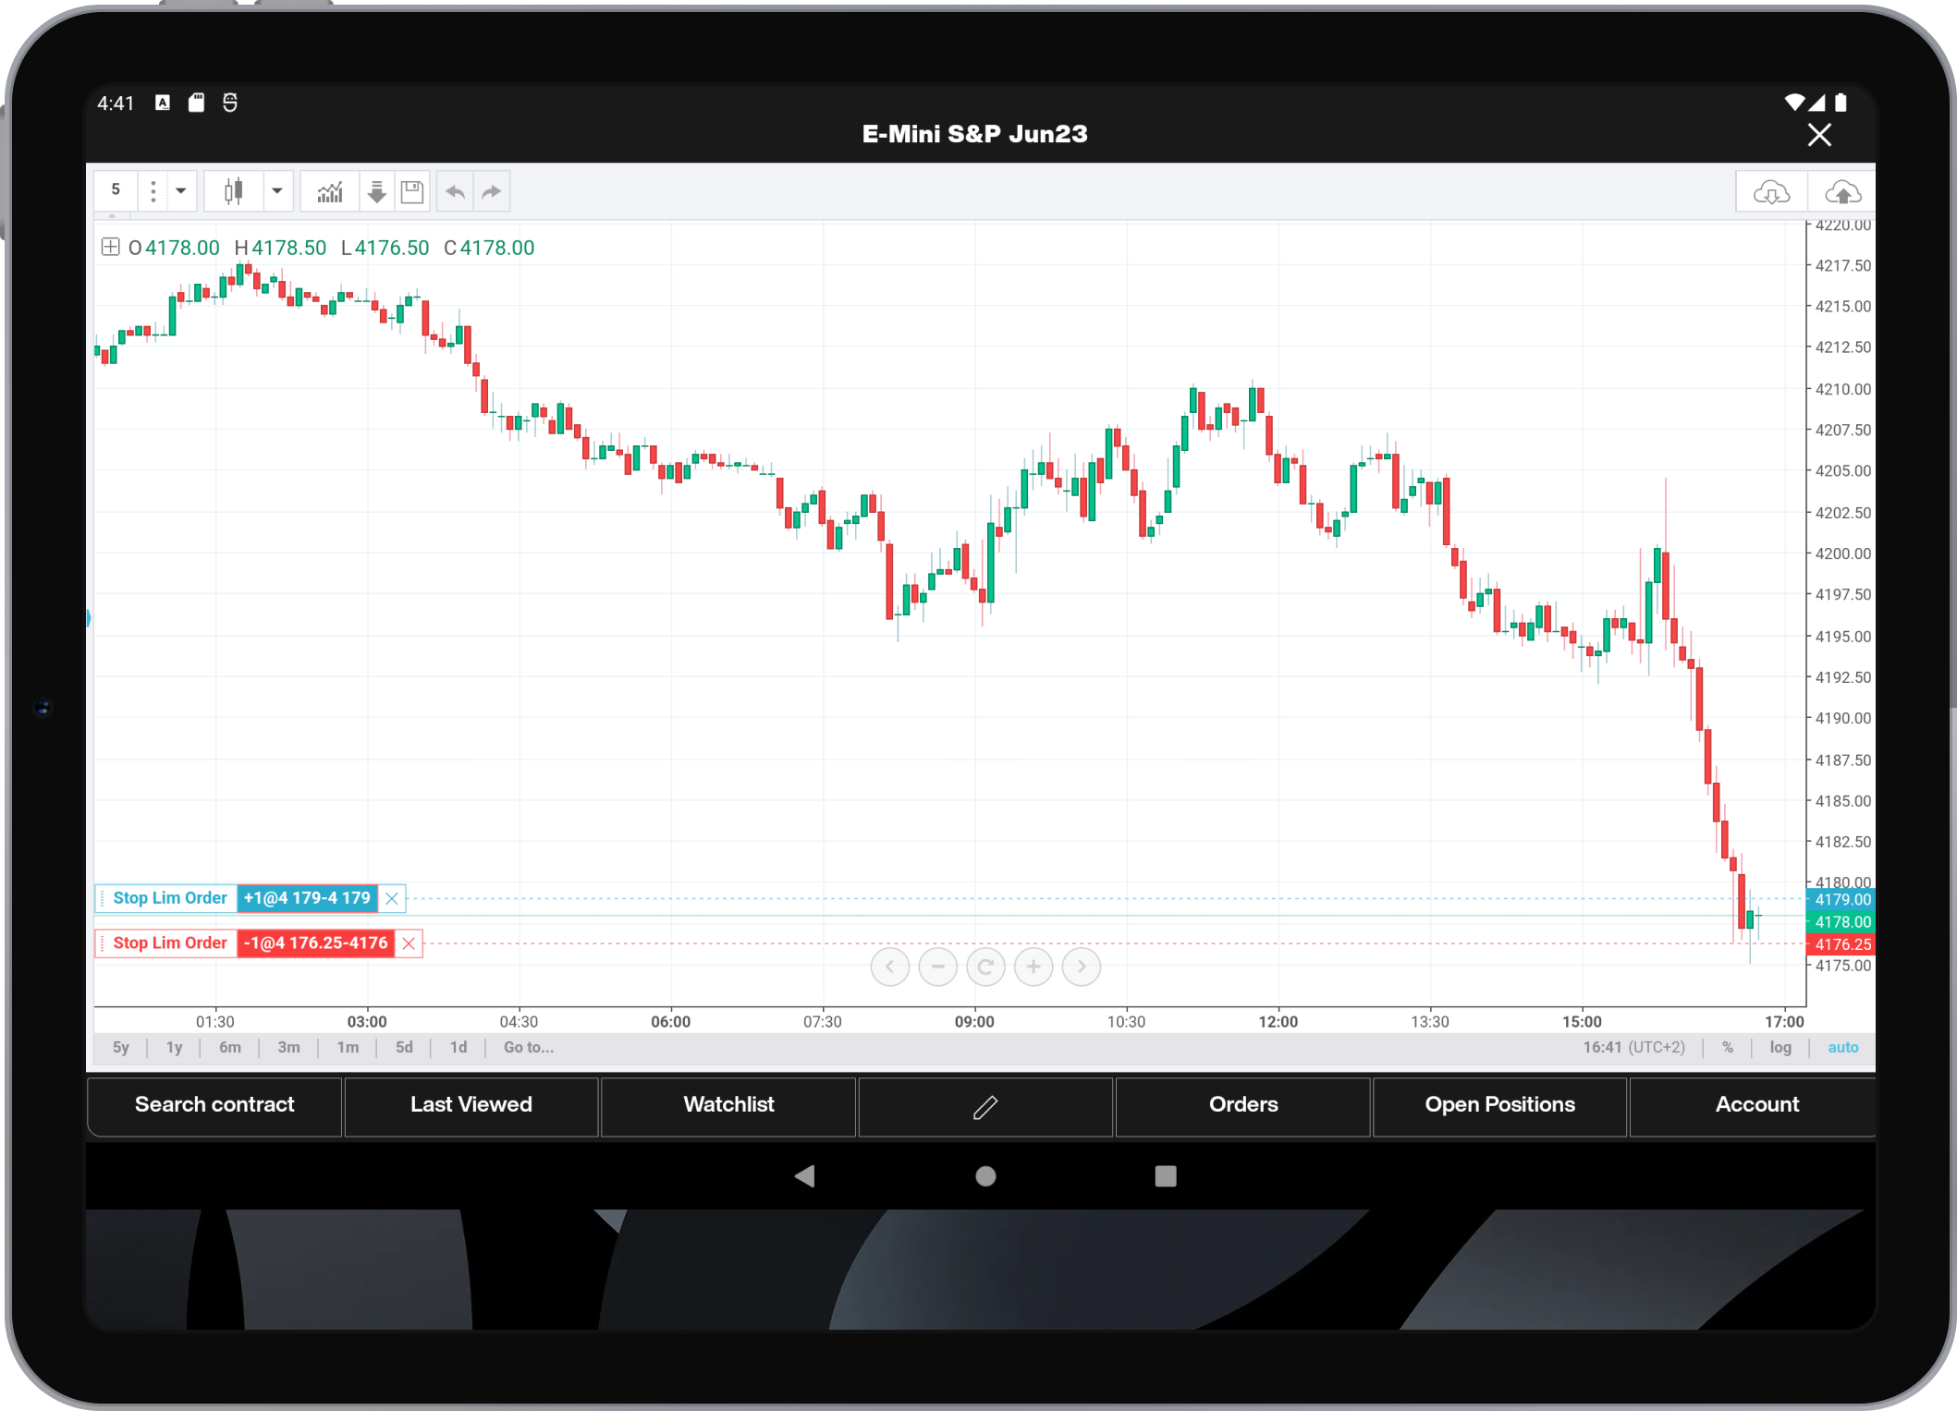Click the +1@4 179-4 179 order tag
Viewport: 1957px width, 1411px height.
pos(307,898)
